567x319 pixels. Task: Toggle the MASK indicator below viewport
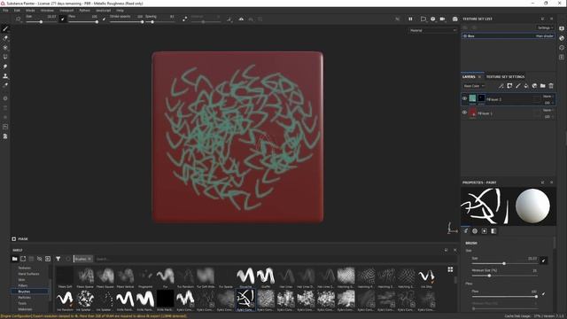pyautogui.click(x=19, y=238)
